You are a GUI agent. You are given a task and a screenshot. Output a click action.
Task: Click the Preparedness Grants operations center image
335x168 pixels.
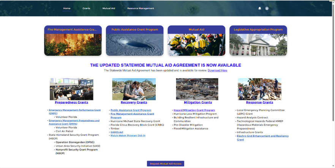coord(71,89)
